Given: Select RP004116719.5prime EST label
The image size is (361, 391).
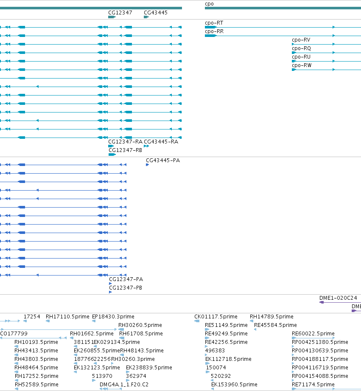Looking at the screenshot, I should point(320,367).
